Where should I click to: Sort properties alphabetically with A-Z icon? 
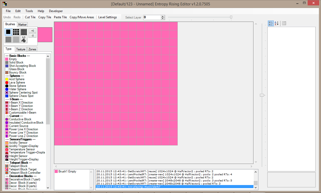click(277, 23)
